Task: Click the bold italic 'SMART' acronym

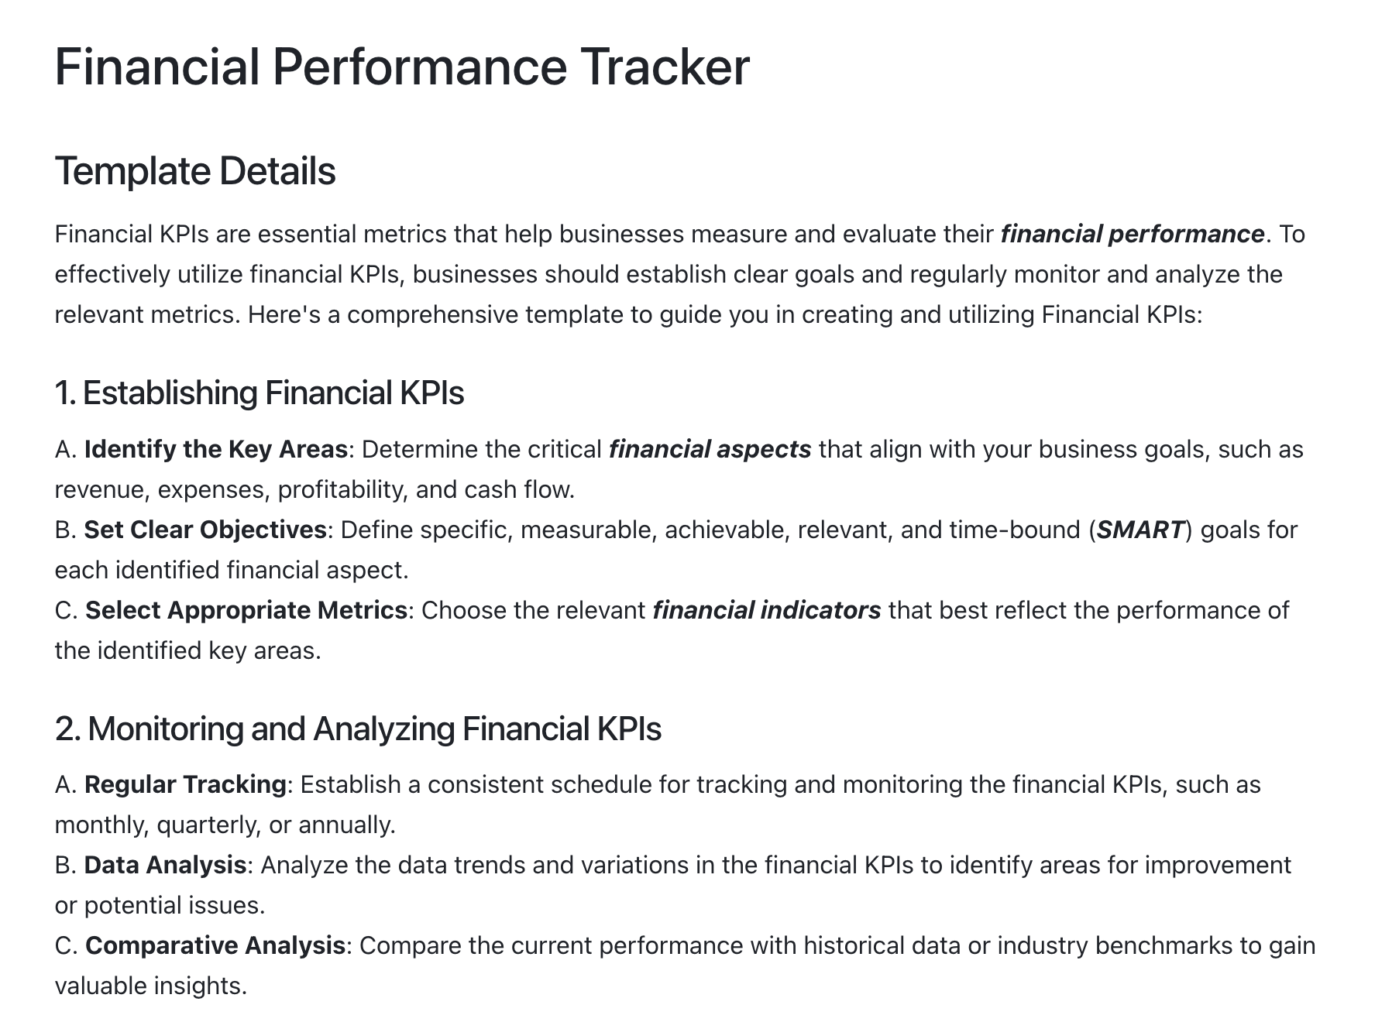Action: pyautogui.click(x=1141, y=530)
